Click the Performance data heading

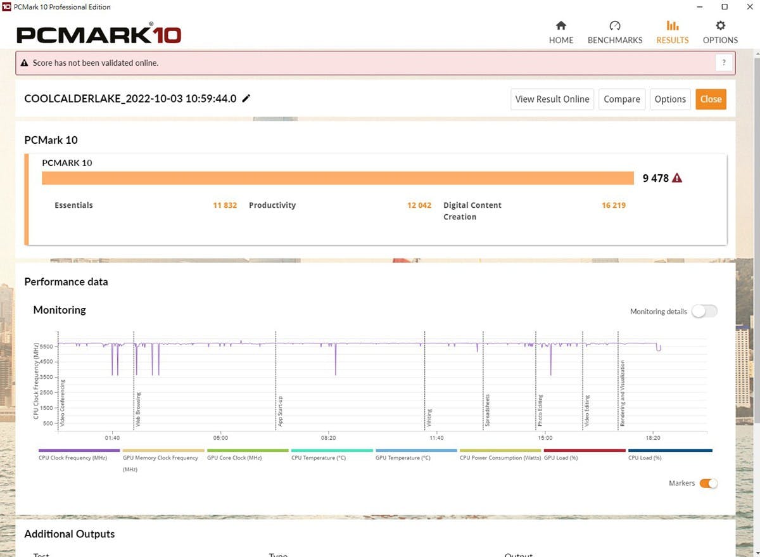(x=66, y=282)
